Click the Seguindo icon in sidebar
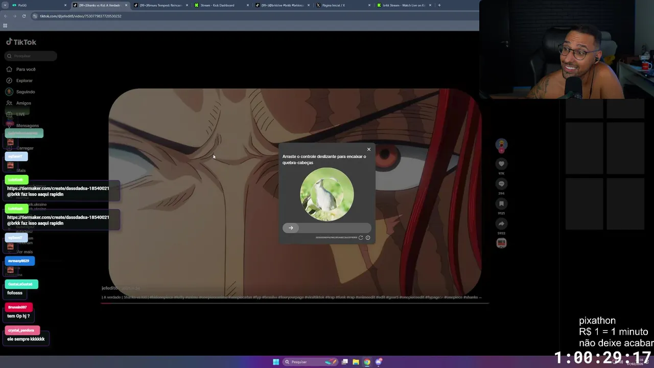This screenshot has height=368, width=654. [9, 92]
